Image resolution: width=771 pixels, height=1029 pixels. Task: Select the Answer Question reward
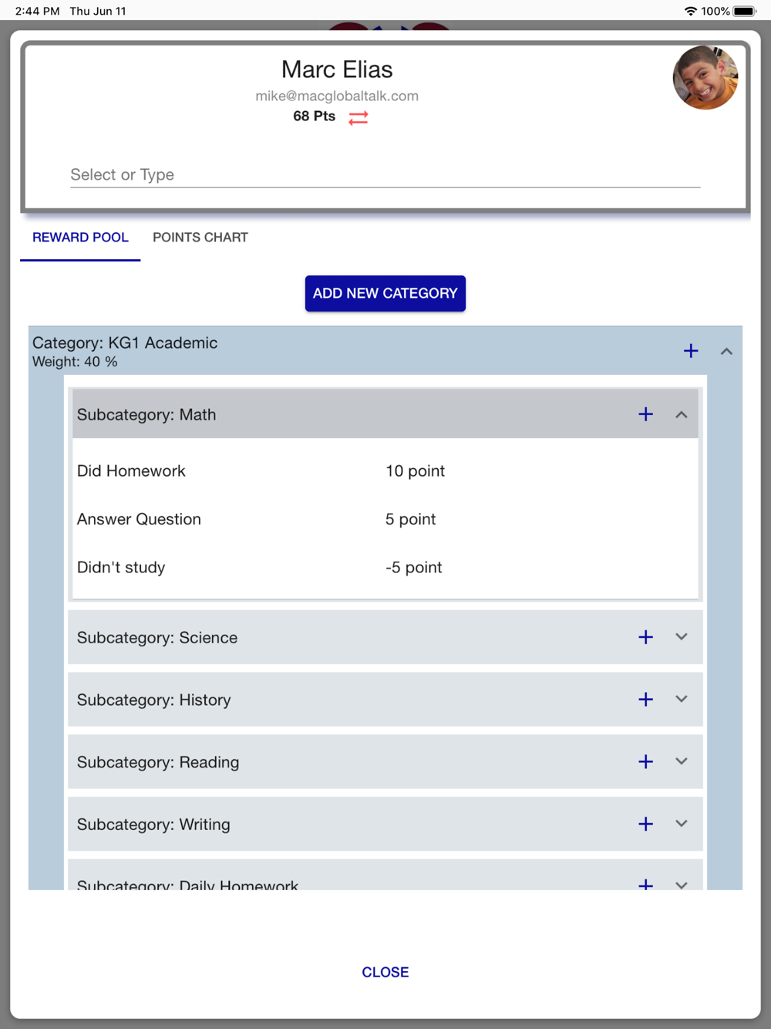coord(139,519)
